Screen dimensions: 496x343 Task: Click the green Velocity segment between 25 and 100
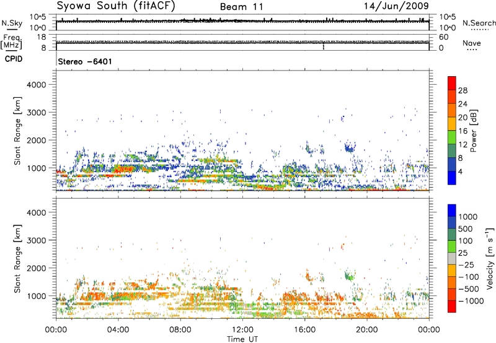click(452, 246)
